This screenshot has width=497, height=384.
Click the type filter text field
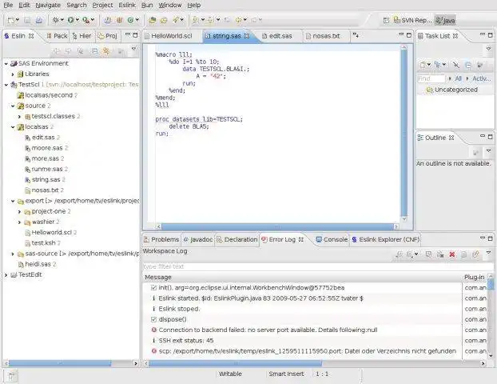click(x=318, y=266)
